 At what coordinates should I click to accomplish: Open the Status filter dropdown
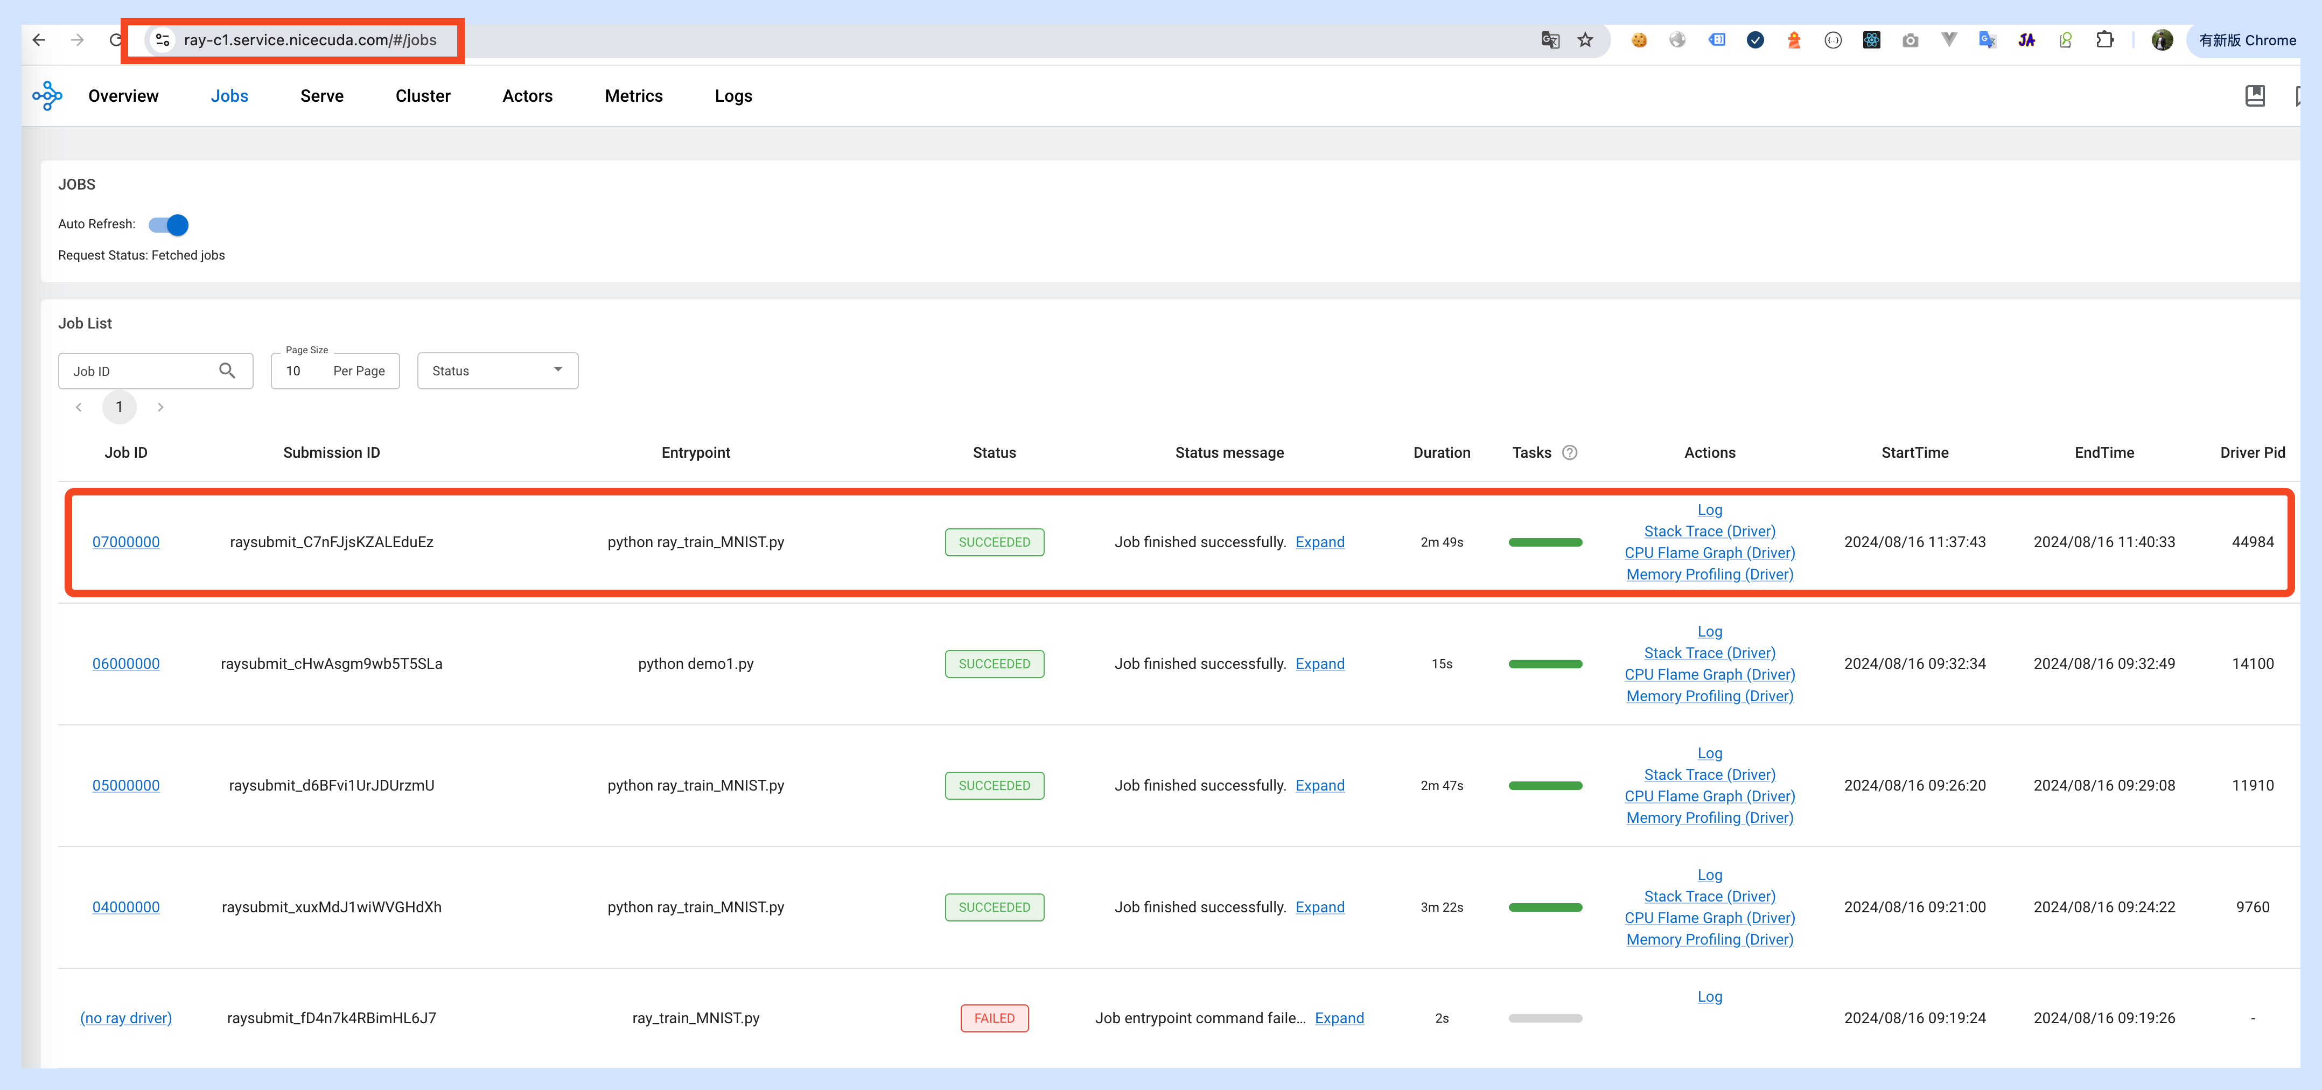[x=498, y=371]
